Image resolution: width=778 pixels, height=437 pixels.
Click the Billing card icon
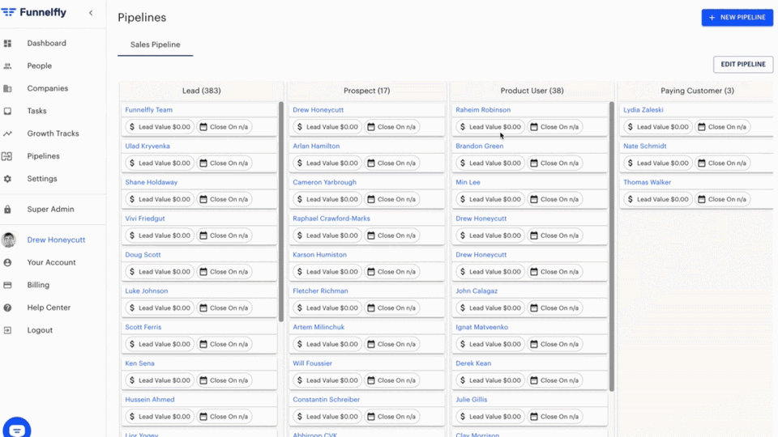(7, 285)
